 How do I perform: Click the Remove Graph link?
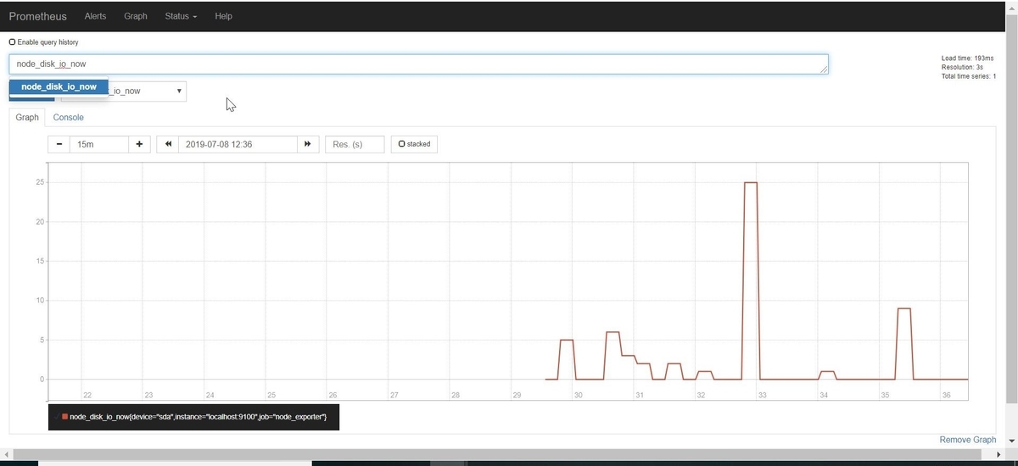point(967,440)
